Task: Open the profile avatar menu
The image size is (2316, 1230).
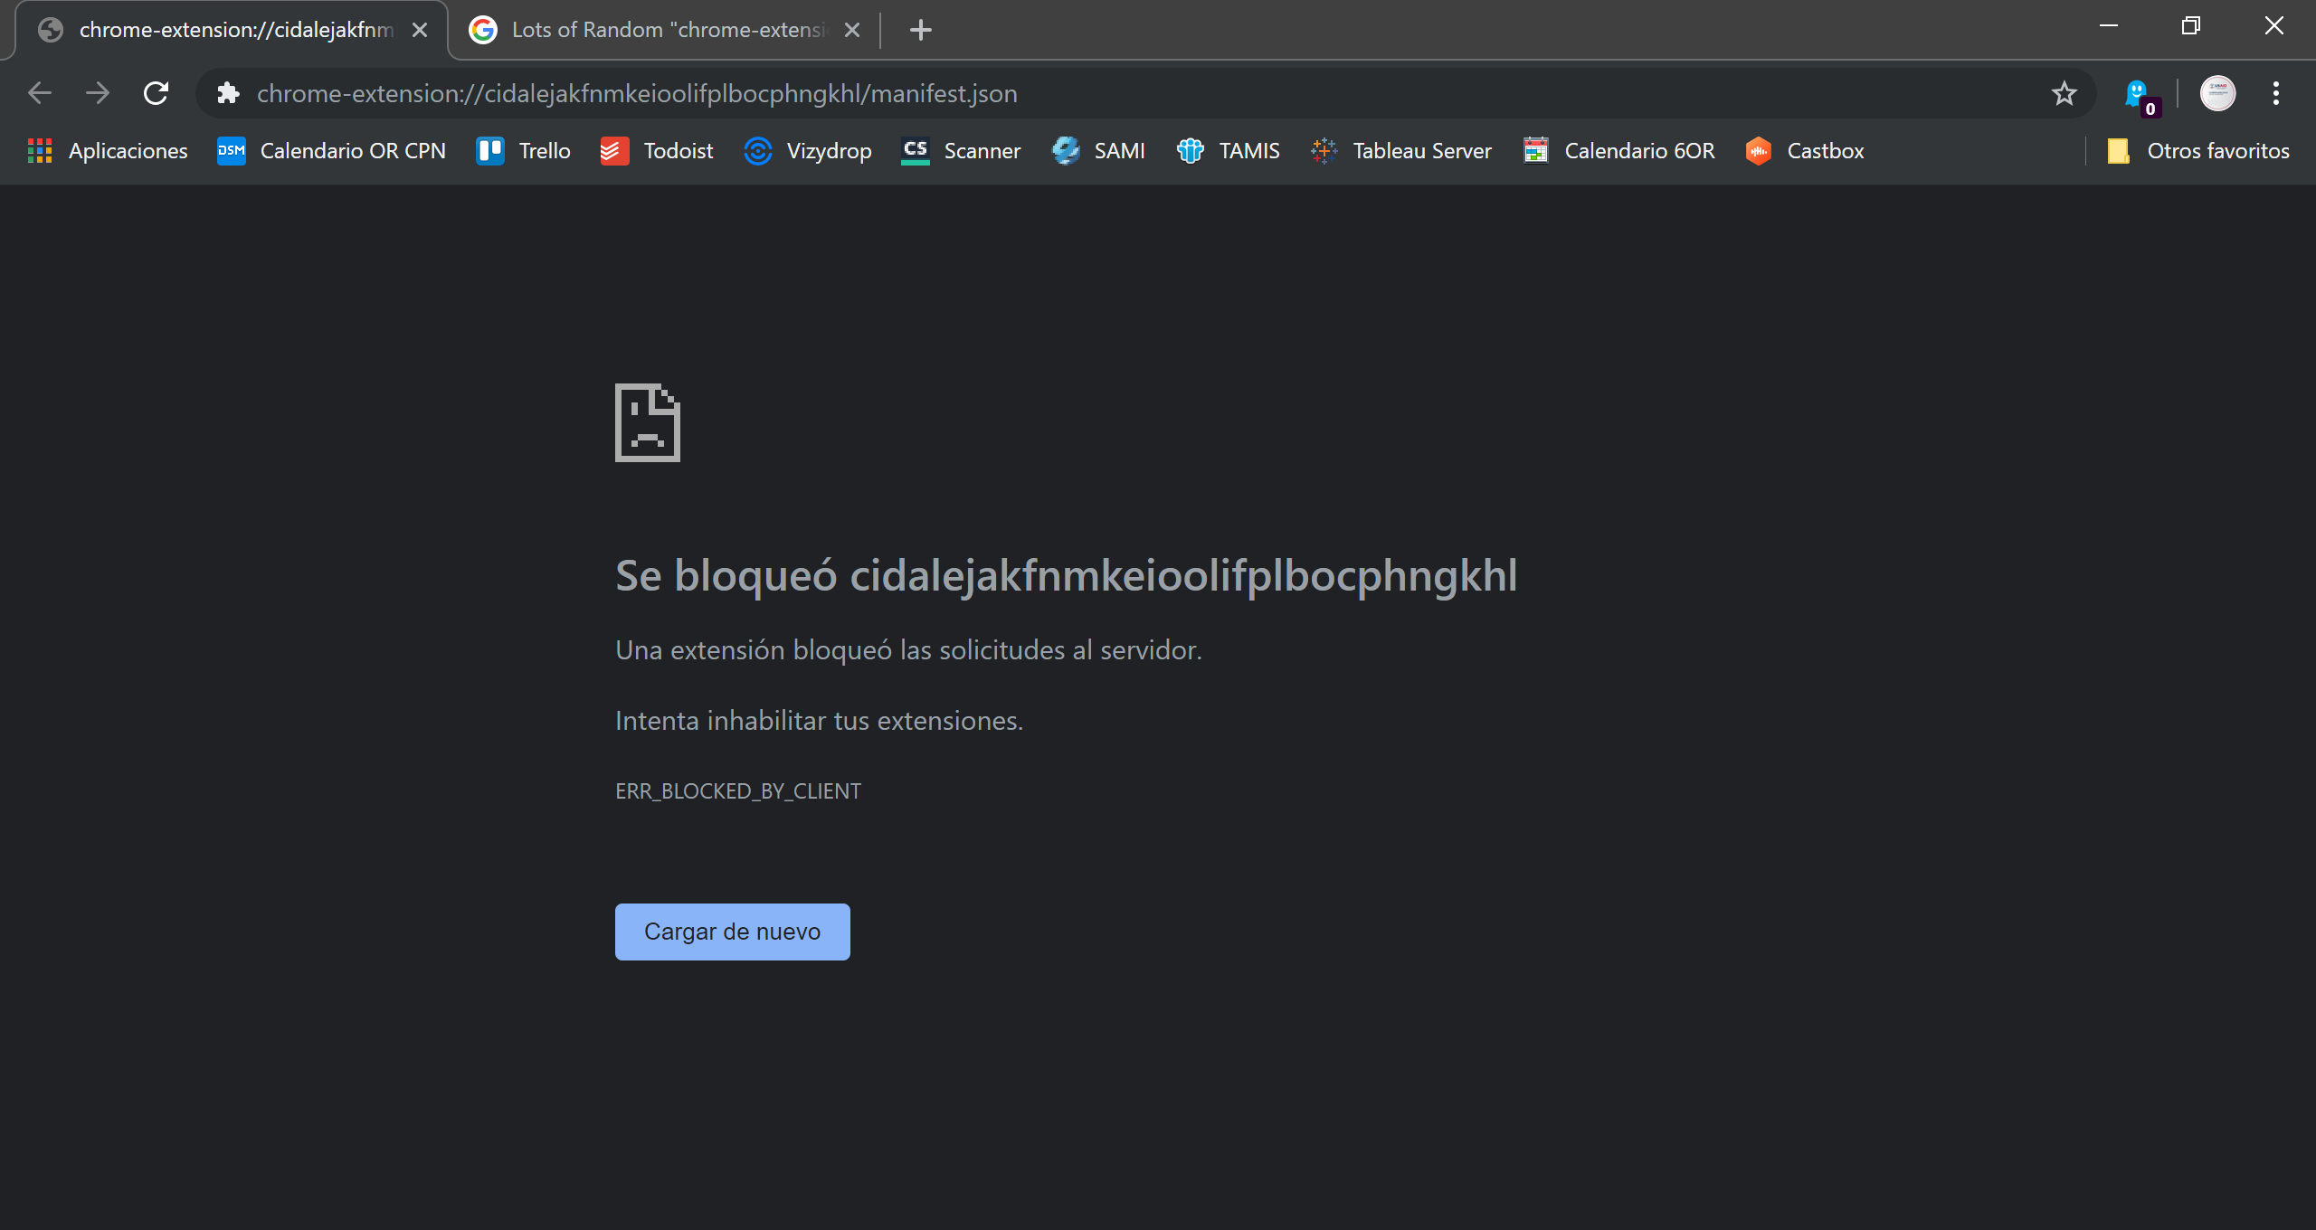Action: click(x=2217, y=93)
